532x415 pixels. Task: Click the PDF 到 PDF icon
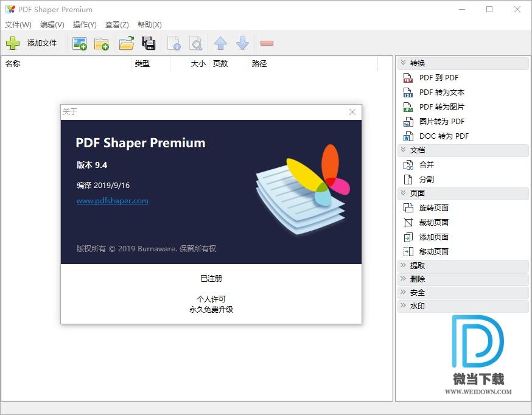408,78
